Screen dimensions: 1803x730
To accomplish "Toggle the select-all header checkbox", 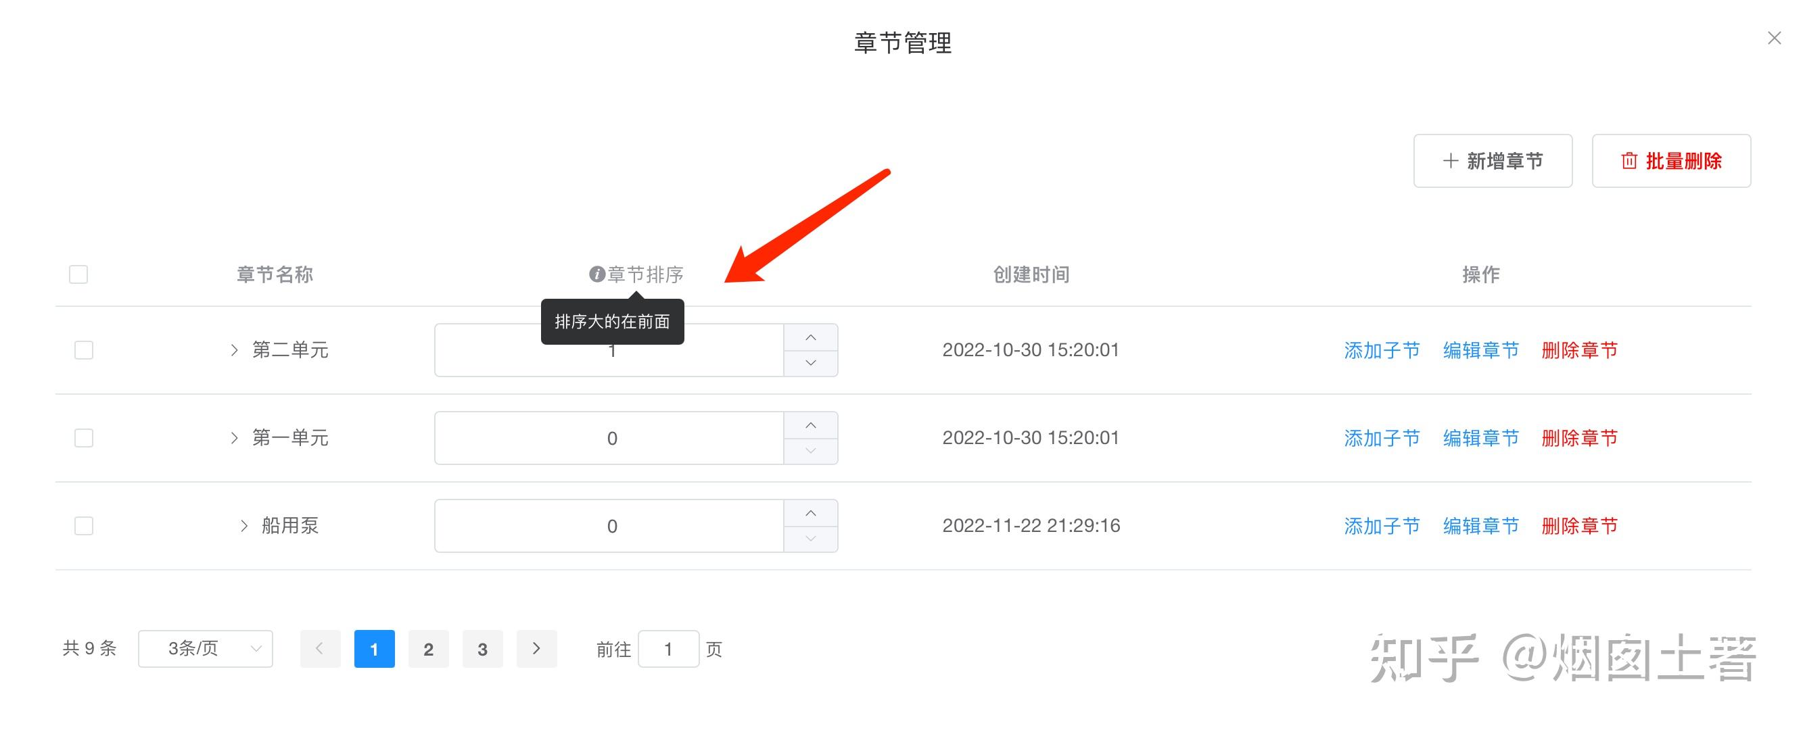I will click(x=78, y=274).
